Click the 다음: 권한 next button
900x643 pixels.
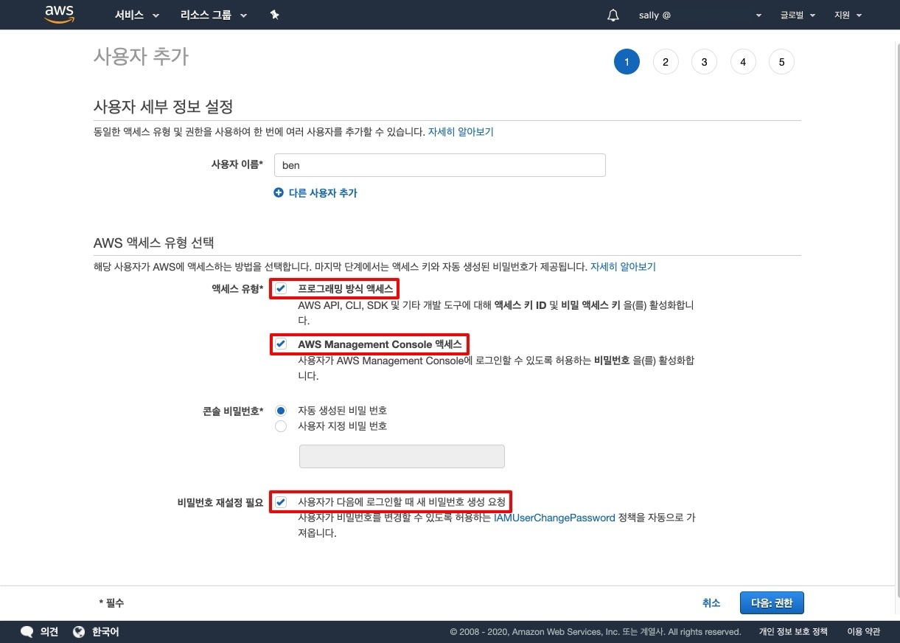[x=771, y=603]
